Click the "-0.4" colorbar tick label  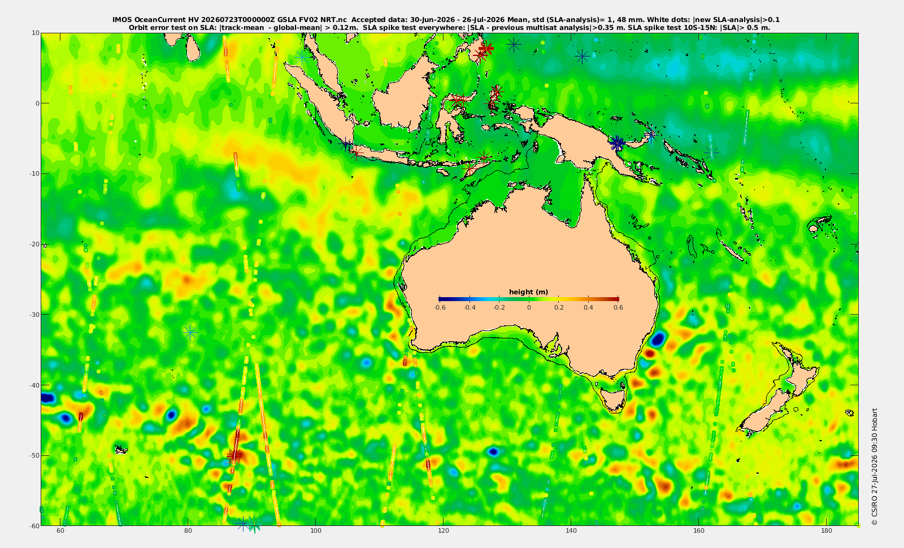[x=470, y=307]
